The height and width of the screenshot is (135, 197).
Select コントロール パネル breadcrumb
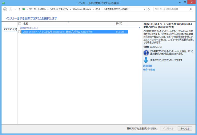(37, 9)
